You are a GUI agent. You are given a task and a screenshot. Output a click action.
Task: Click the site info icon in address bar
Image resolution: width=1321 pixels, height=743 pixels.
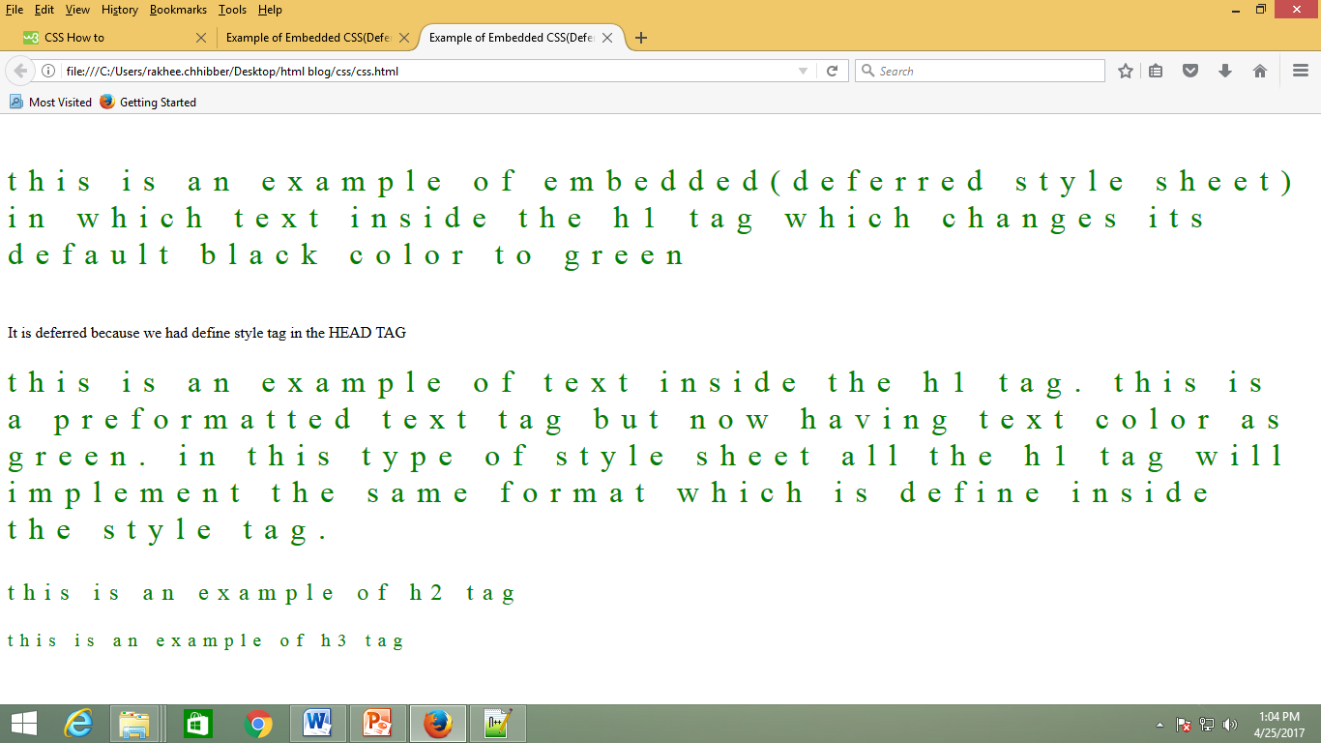pyautogui.click(x=46, y=70)
